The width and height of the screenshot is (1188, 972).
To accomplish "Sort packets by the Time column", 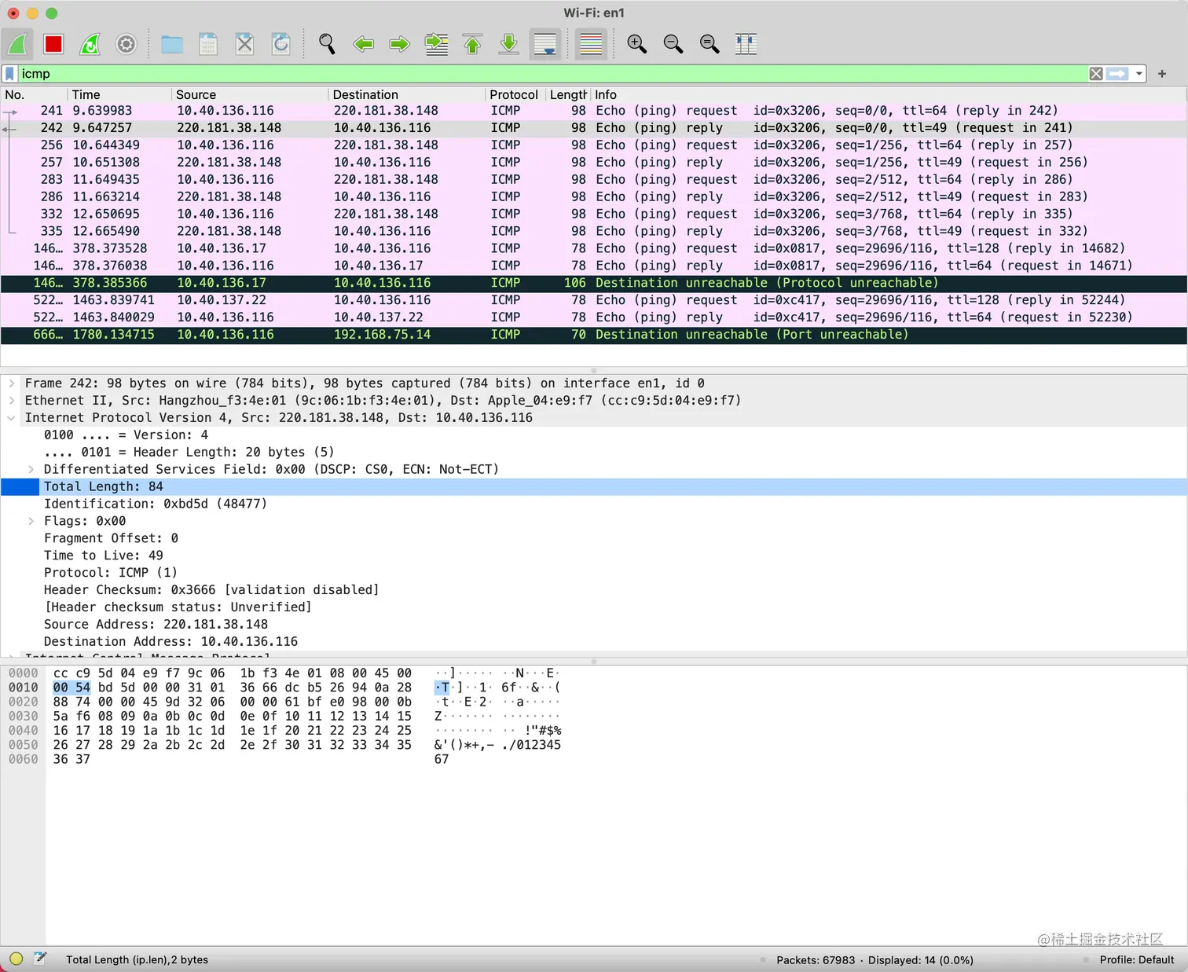I will tap(119, 94).
